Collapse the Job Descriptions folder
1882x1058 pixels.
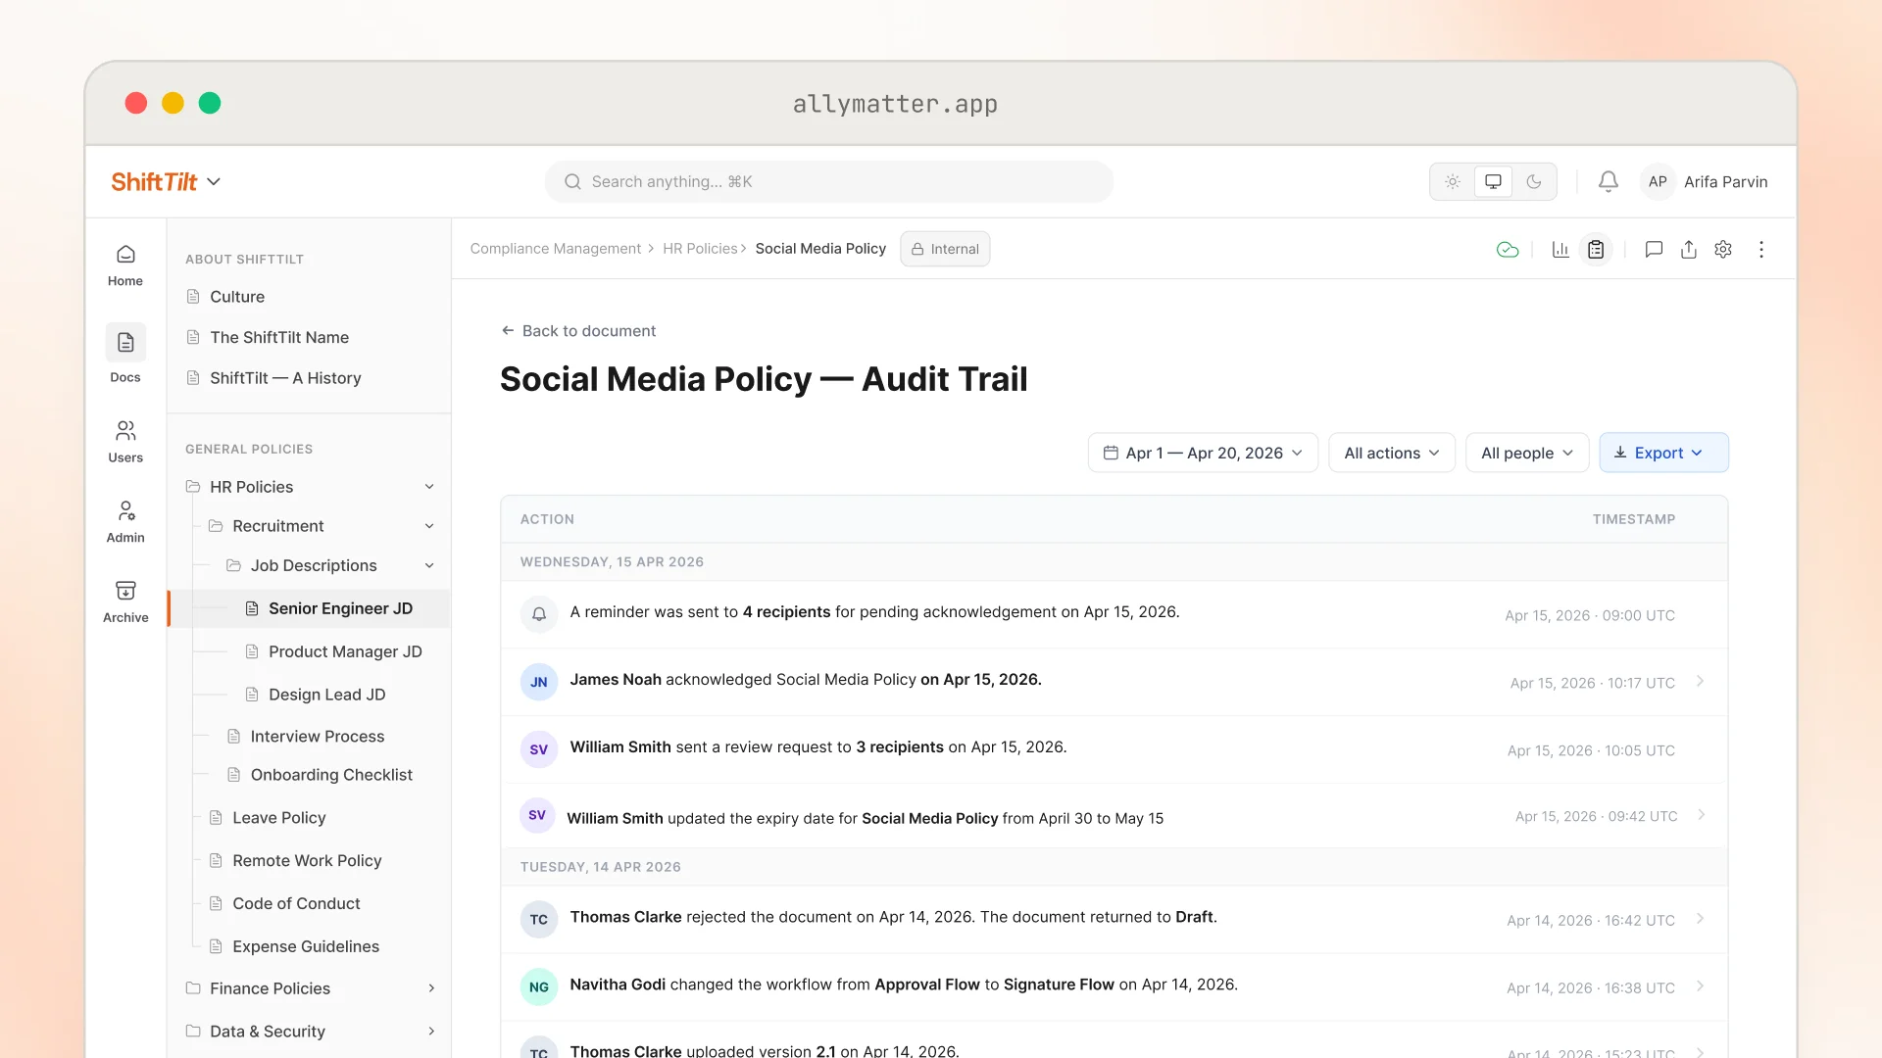tap(429, 565)
